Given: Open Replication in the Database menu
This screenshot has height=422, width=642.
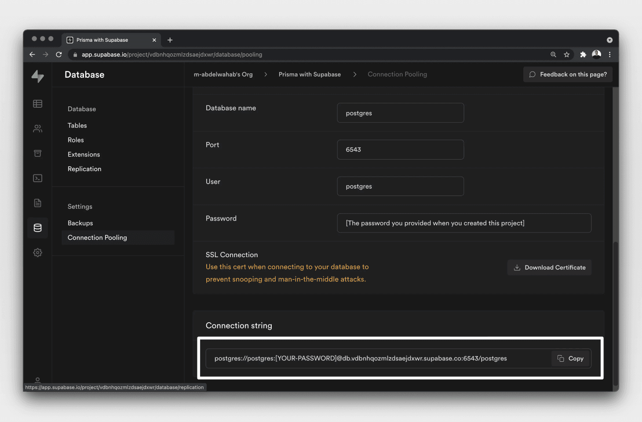Looking at the screenshot, I should click(84, 169).
